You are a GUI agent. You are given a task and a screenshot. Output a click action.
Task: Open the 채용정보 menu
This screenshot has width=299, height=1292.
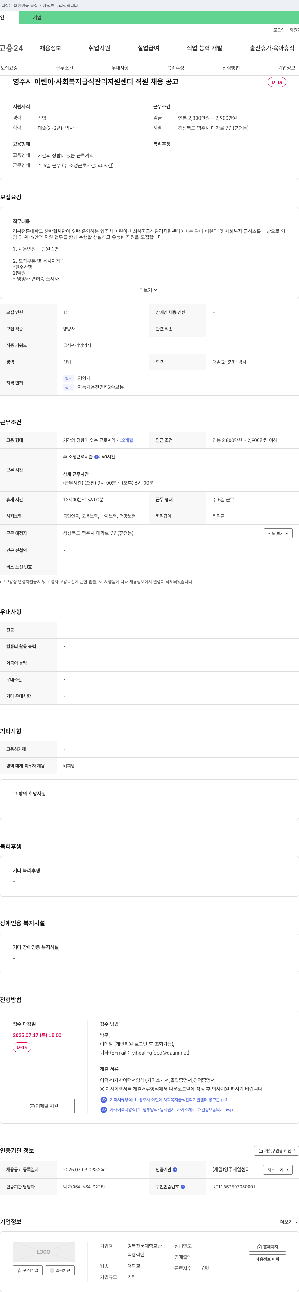(x=50, y=48)
